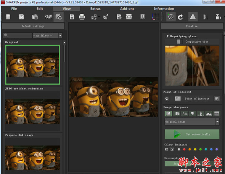Open the Information menu
The height and width of the screenshot is (174, 225).
click(164, 9)
